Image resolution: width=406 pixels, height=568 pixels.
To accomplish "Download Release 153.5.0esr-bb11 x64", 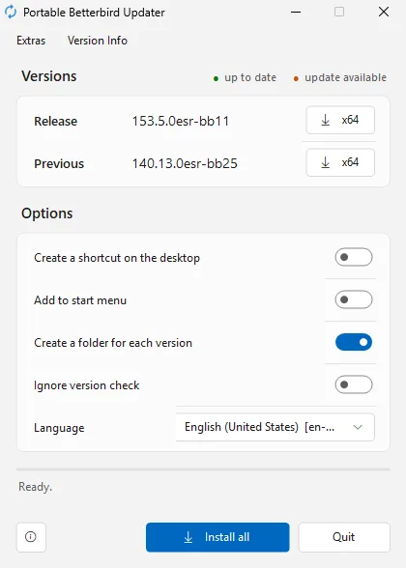I will click(x=340, y=120).
